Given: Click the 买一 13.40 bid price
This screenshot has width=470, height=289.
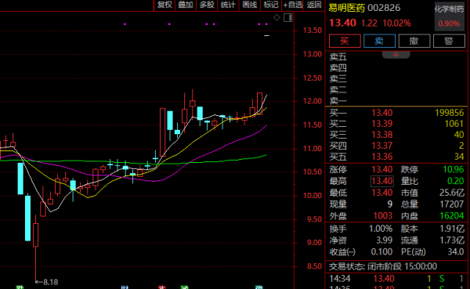Looking at the screenshot, I should (382, 113).
